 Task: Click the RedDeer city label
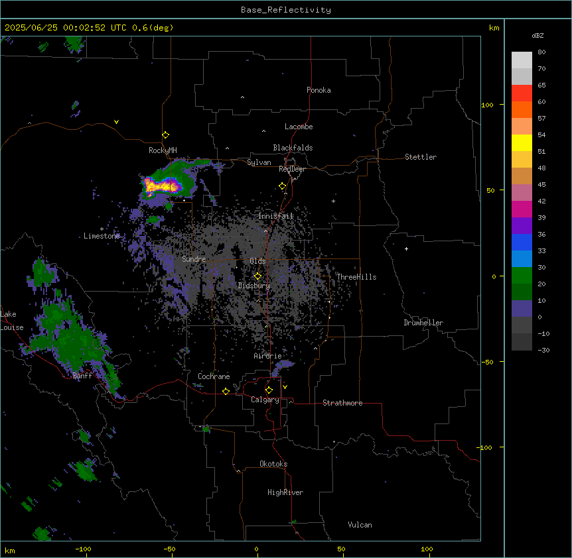(292, 169)
